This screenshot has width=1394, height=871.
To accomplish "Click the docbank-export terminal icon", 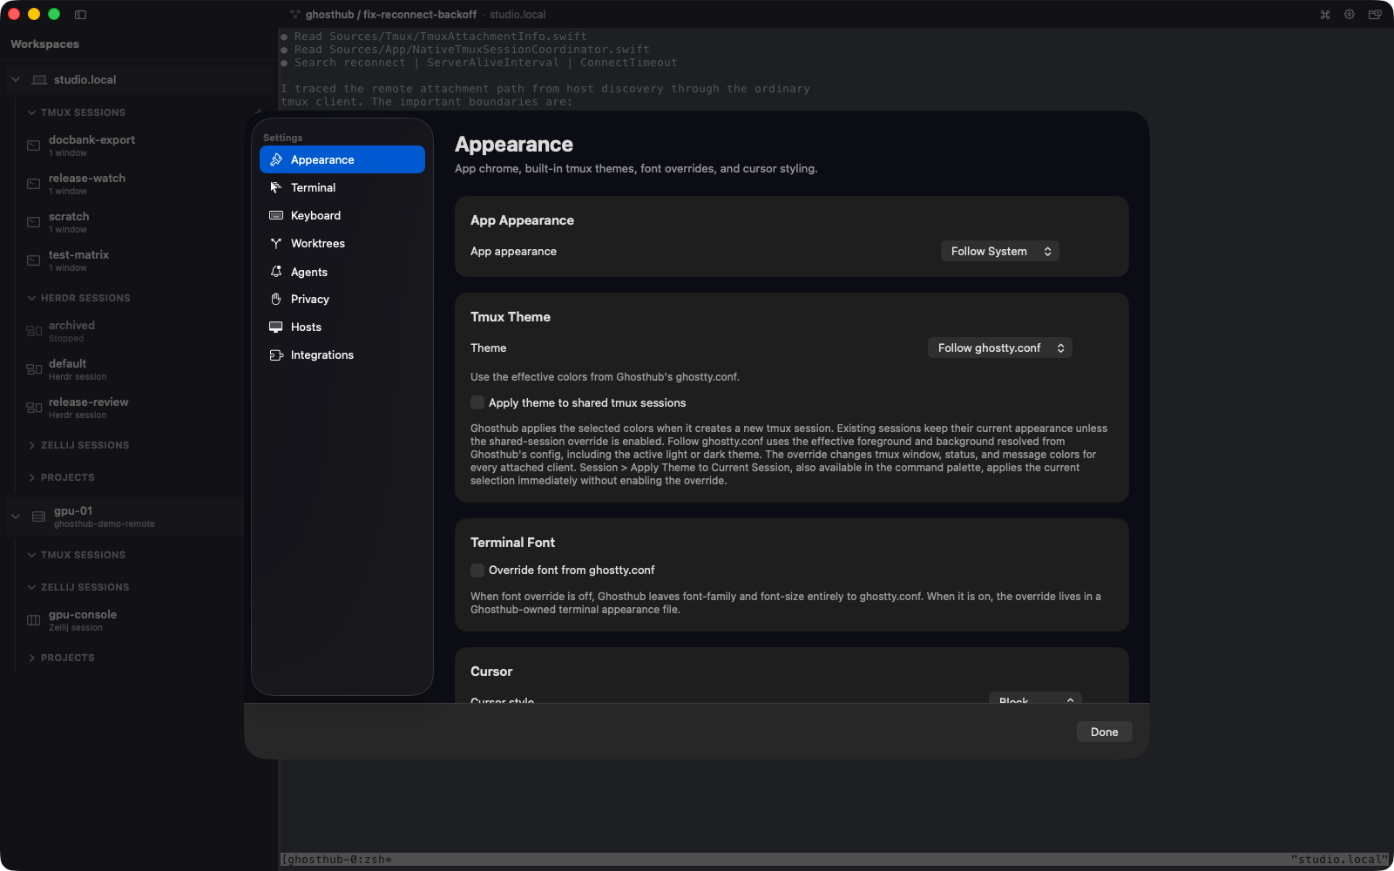I will pyautogui.click(x=34, y=145).
